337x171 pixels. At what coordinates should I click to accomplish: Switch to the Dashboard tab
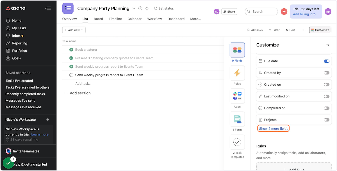(176, 19)
